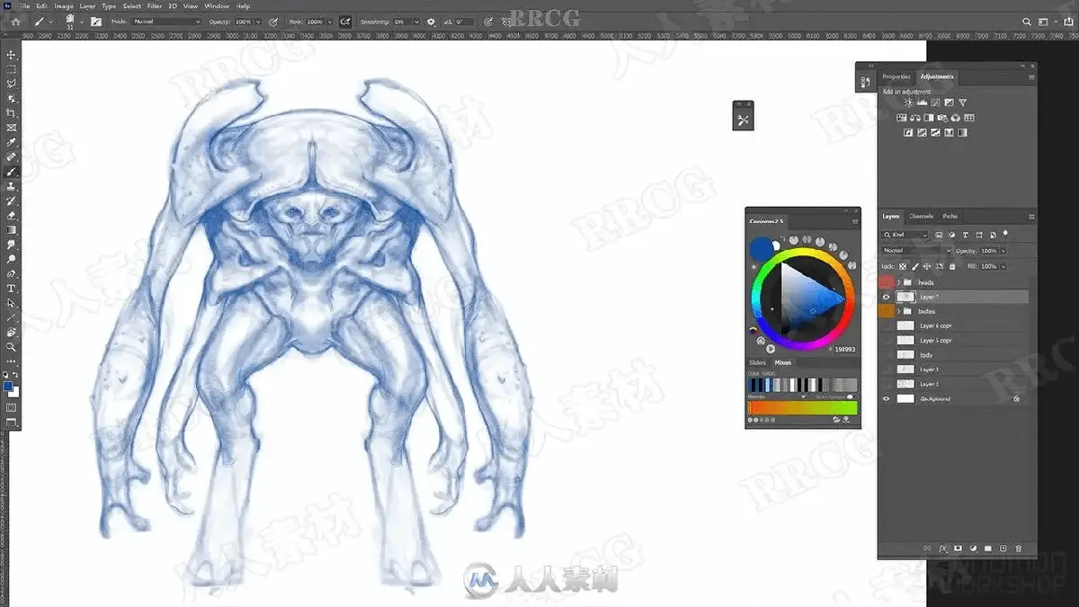This screenshot has width=1079, height=607.
Task: Hide the Background layer
Action: (887, 398)
